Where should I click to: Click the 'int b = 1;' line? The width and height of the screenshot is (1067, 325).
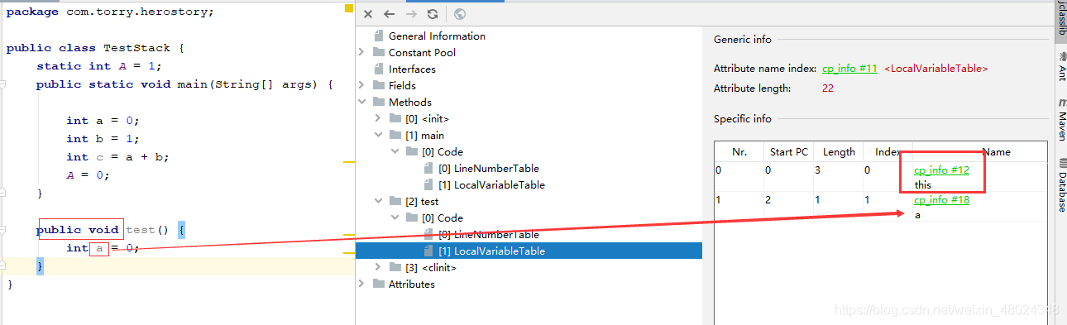(102, 139)
